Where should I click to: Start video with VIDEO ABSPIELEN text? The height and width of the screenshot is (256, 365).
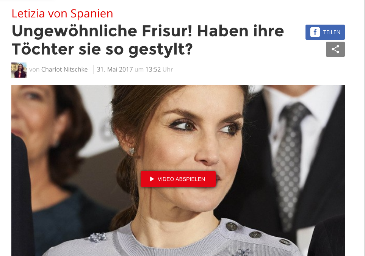(x=181, y=179)
